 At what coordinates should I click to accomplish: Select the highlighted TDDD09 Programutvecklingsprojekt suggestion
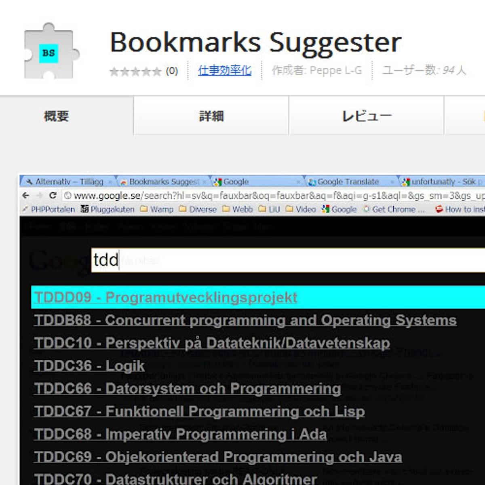click(x=166, y=297)
